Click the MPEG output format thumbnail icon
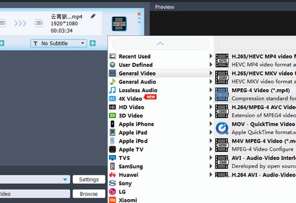 click(x=119, y=24)
